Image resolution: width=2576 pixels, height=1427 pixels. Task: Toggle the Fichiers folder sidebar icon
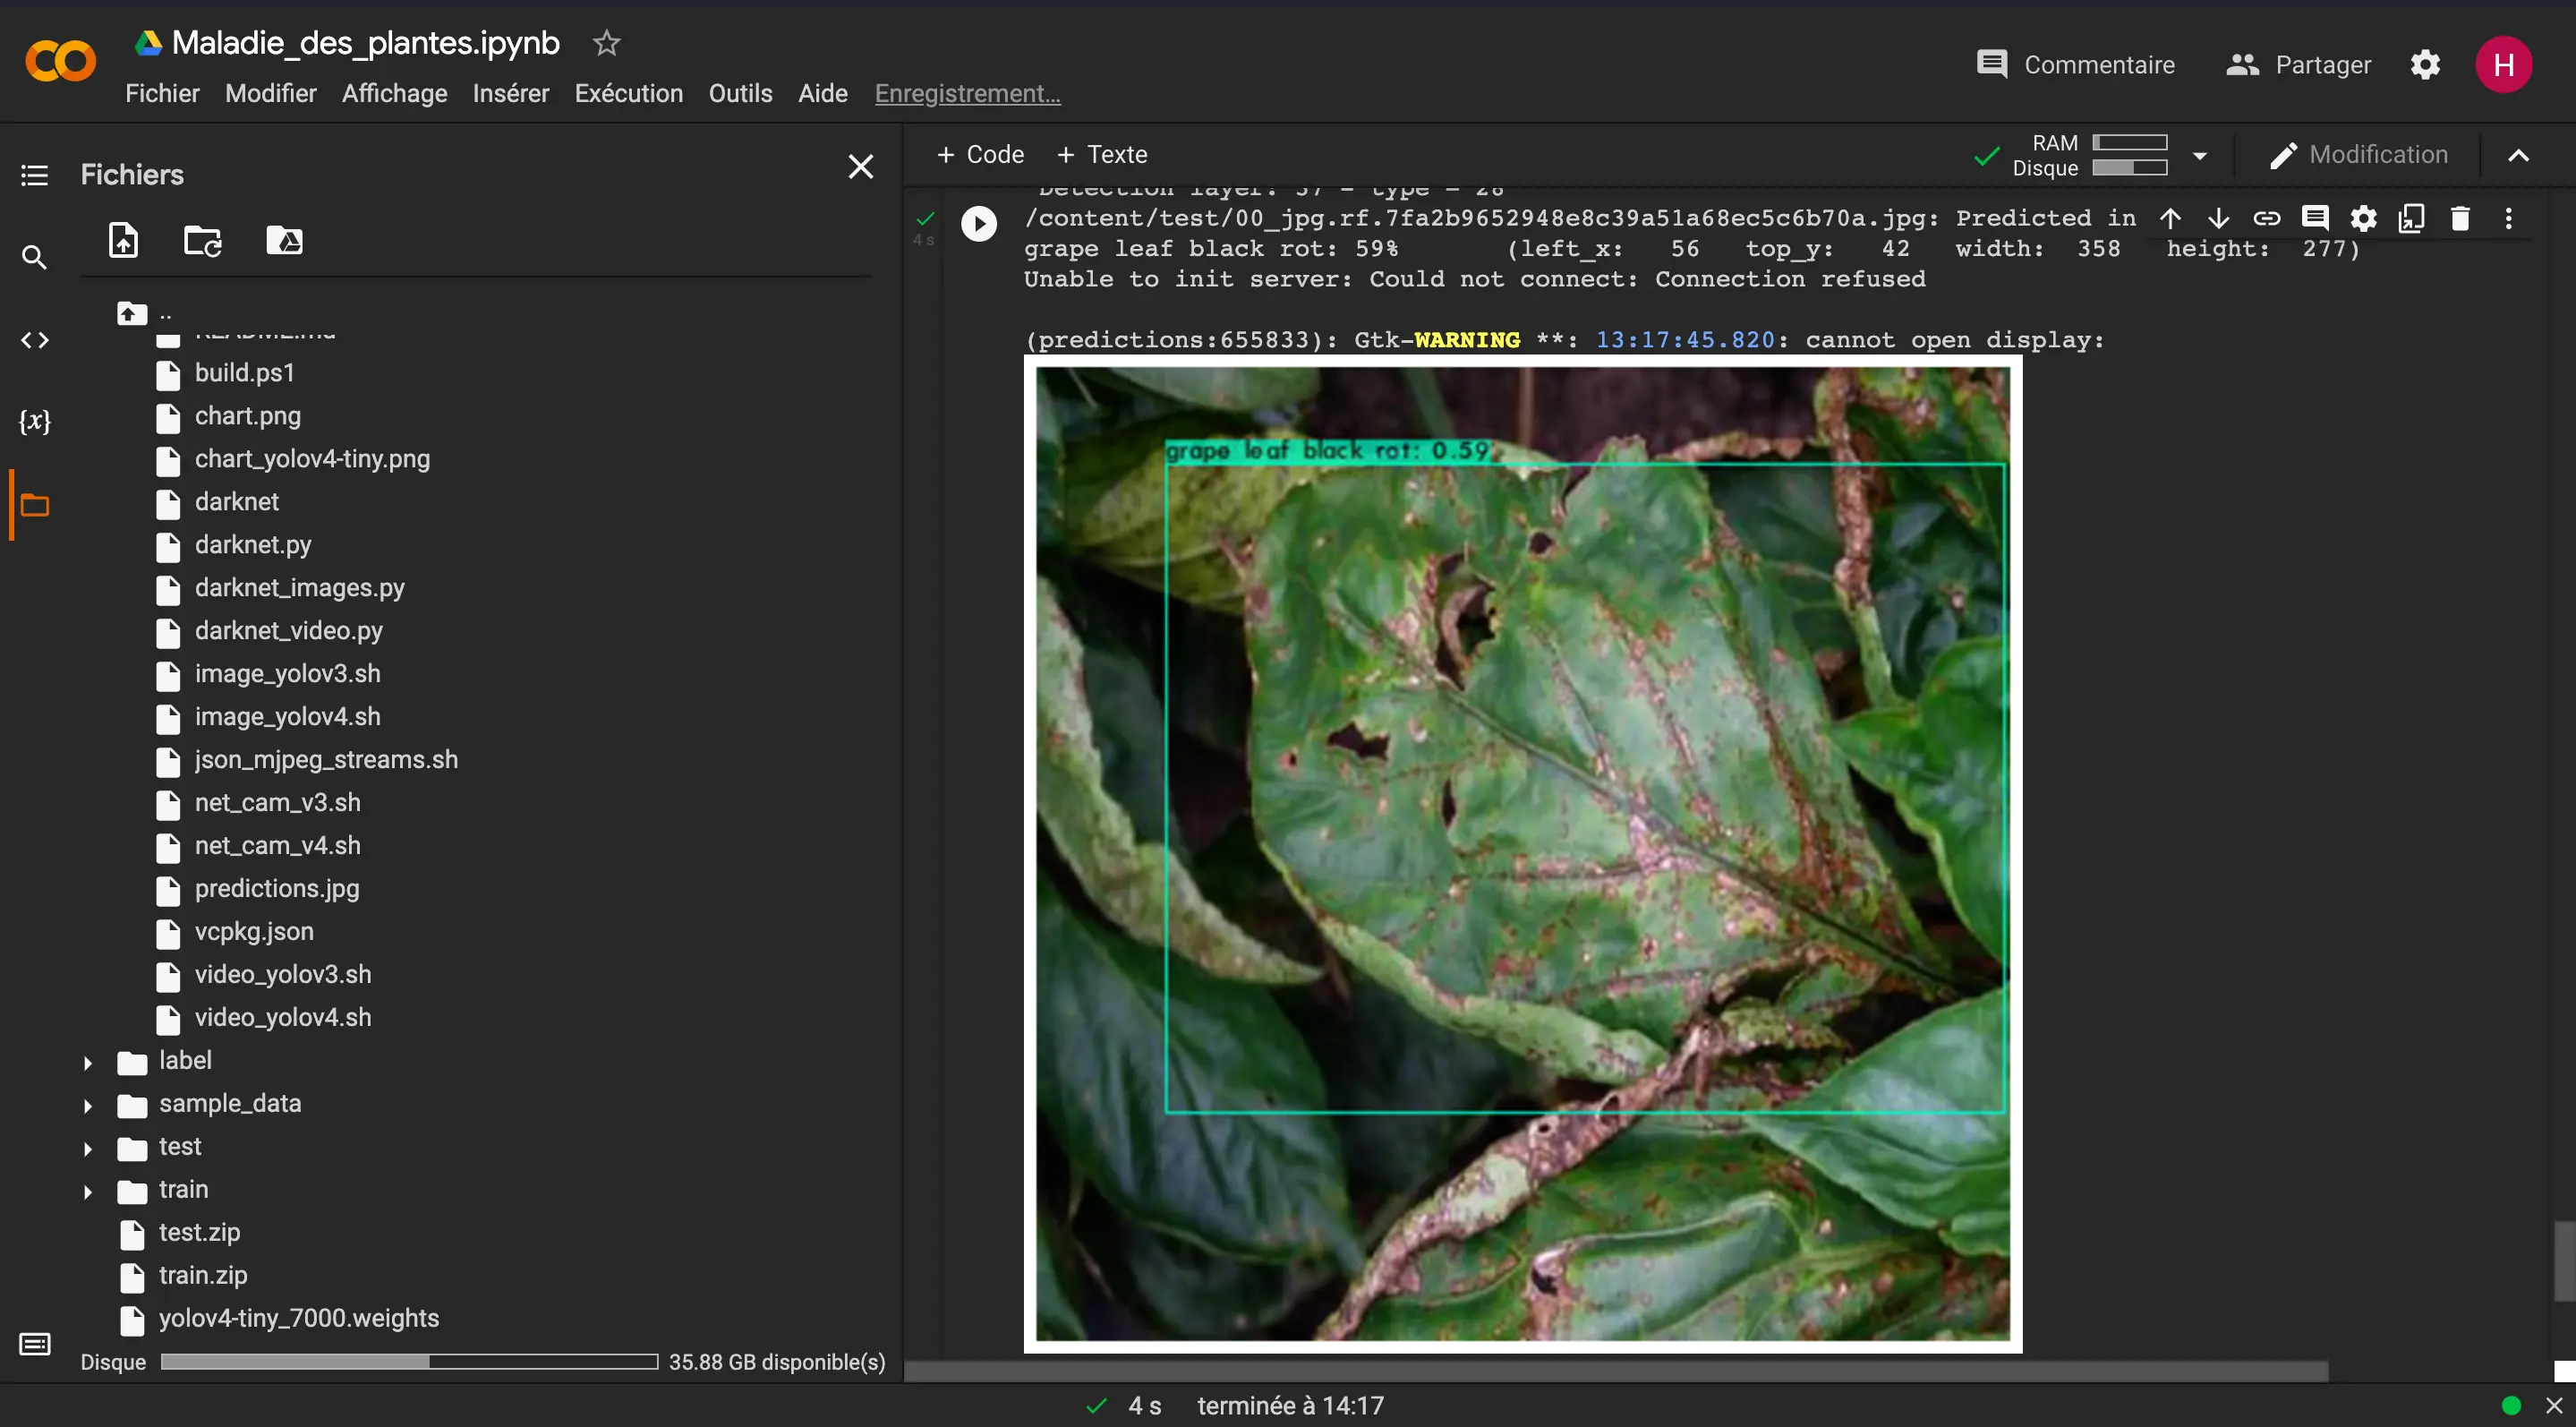tap(34, 505)
